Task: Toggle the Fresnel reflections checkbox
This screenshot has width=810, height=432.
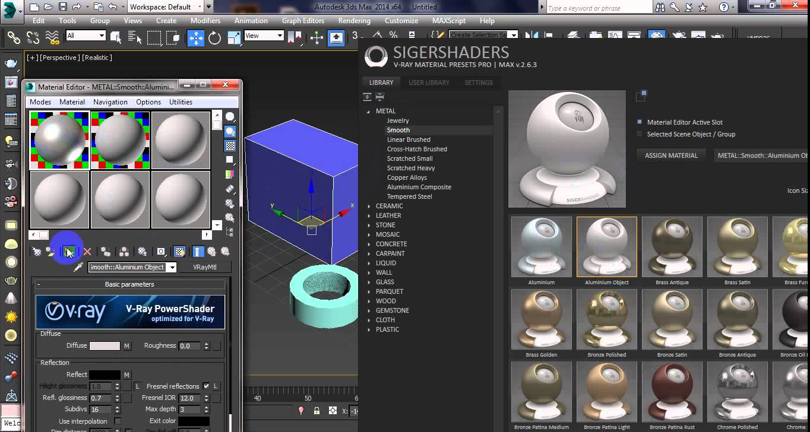Action: (206, 386)
